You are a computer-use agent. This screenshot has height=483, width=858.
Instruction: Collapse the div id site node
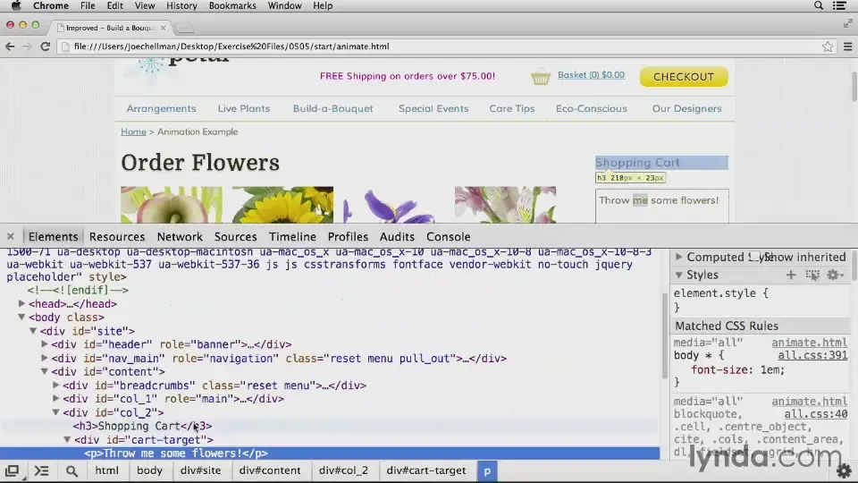point(33,331)
